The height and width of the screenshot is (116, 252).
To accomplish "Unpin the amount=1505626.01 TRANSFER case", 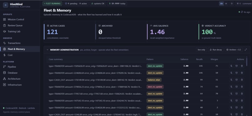I will pos(231,66).
